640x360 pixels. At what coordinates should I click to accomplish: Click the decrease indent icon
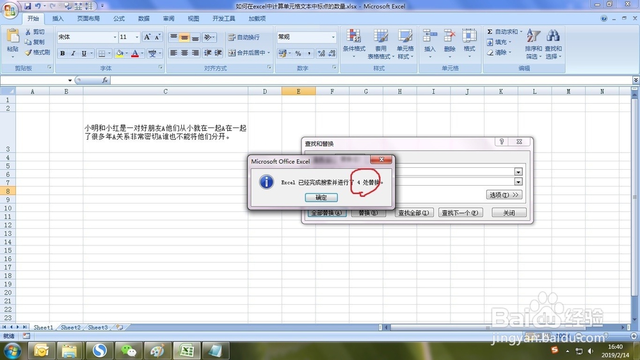pos(208,53)
